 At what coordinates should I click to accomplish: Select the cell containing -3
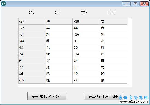[86, 80]
